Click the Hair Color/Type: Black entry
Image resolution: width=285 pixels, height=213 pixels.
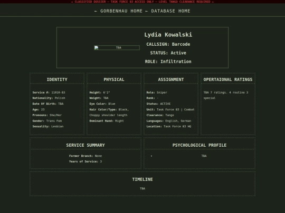point(109,113)
